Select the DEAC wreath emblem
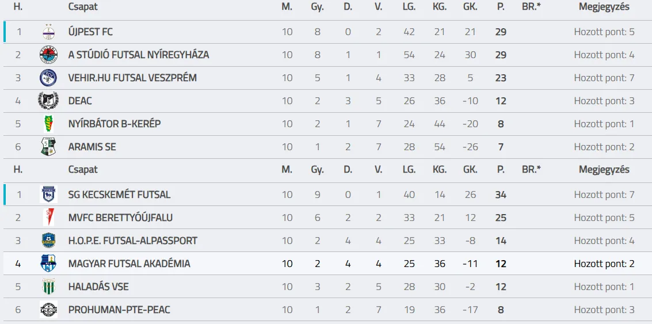The width and height of the screenshot is (652, 324). 49,101
